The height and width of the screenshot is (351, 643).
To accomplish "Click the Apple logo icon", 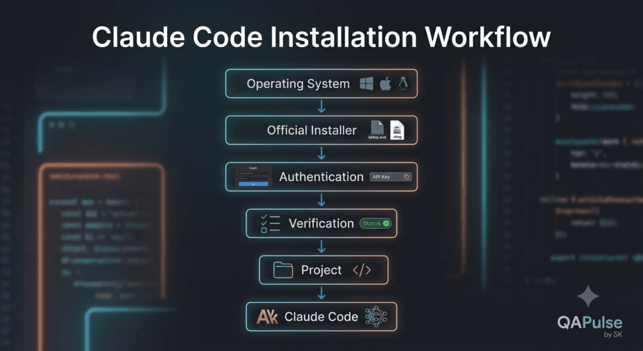I will pyautogui.click(x=385, y=84).
